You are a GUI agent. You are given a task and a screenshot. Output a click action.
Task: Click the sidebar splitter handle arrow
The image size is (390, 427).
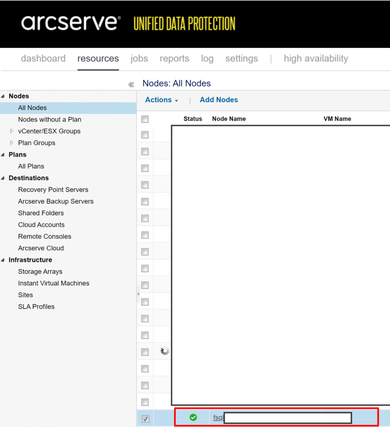click(138, 294)
